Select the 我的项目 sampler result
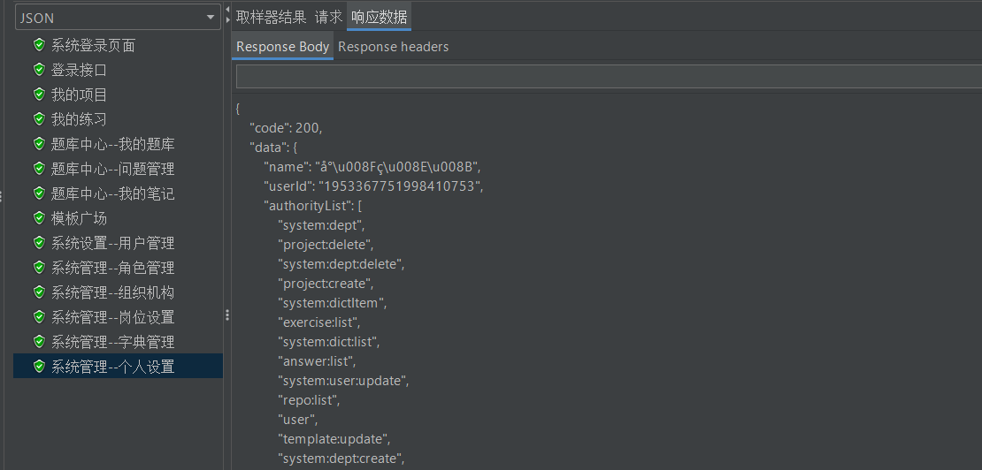 [x=79, y=95]
